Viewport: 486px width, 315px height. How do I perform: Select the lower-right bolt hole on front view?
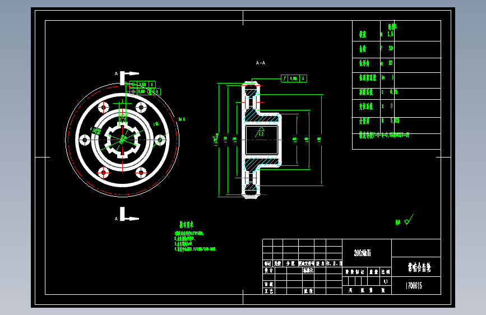(x=141, y=173)
